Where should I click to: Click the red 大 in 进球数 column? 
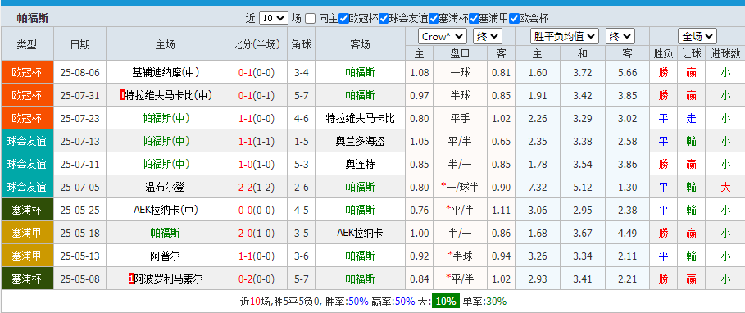pyautogui.click(x=725, y=187)
